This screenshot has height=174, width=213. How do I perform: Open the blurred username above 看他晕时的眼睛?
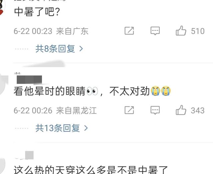[29, 79]
